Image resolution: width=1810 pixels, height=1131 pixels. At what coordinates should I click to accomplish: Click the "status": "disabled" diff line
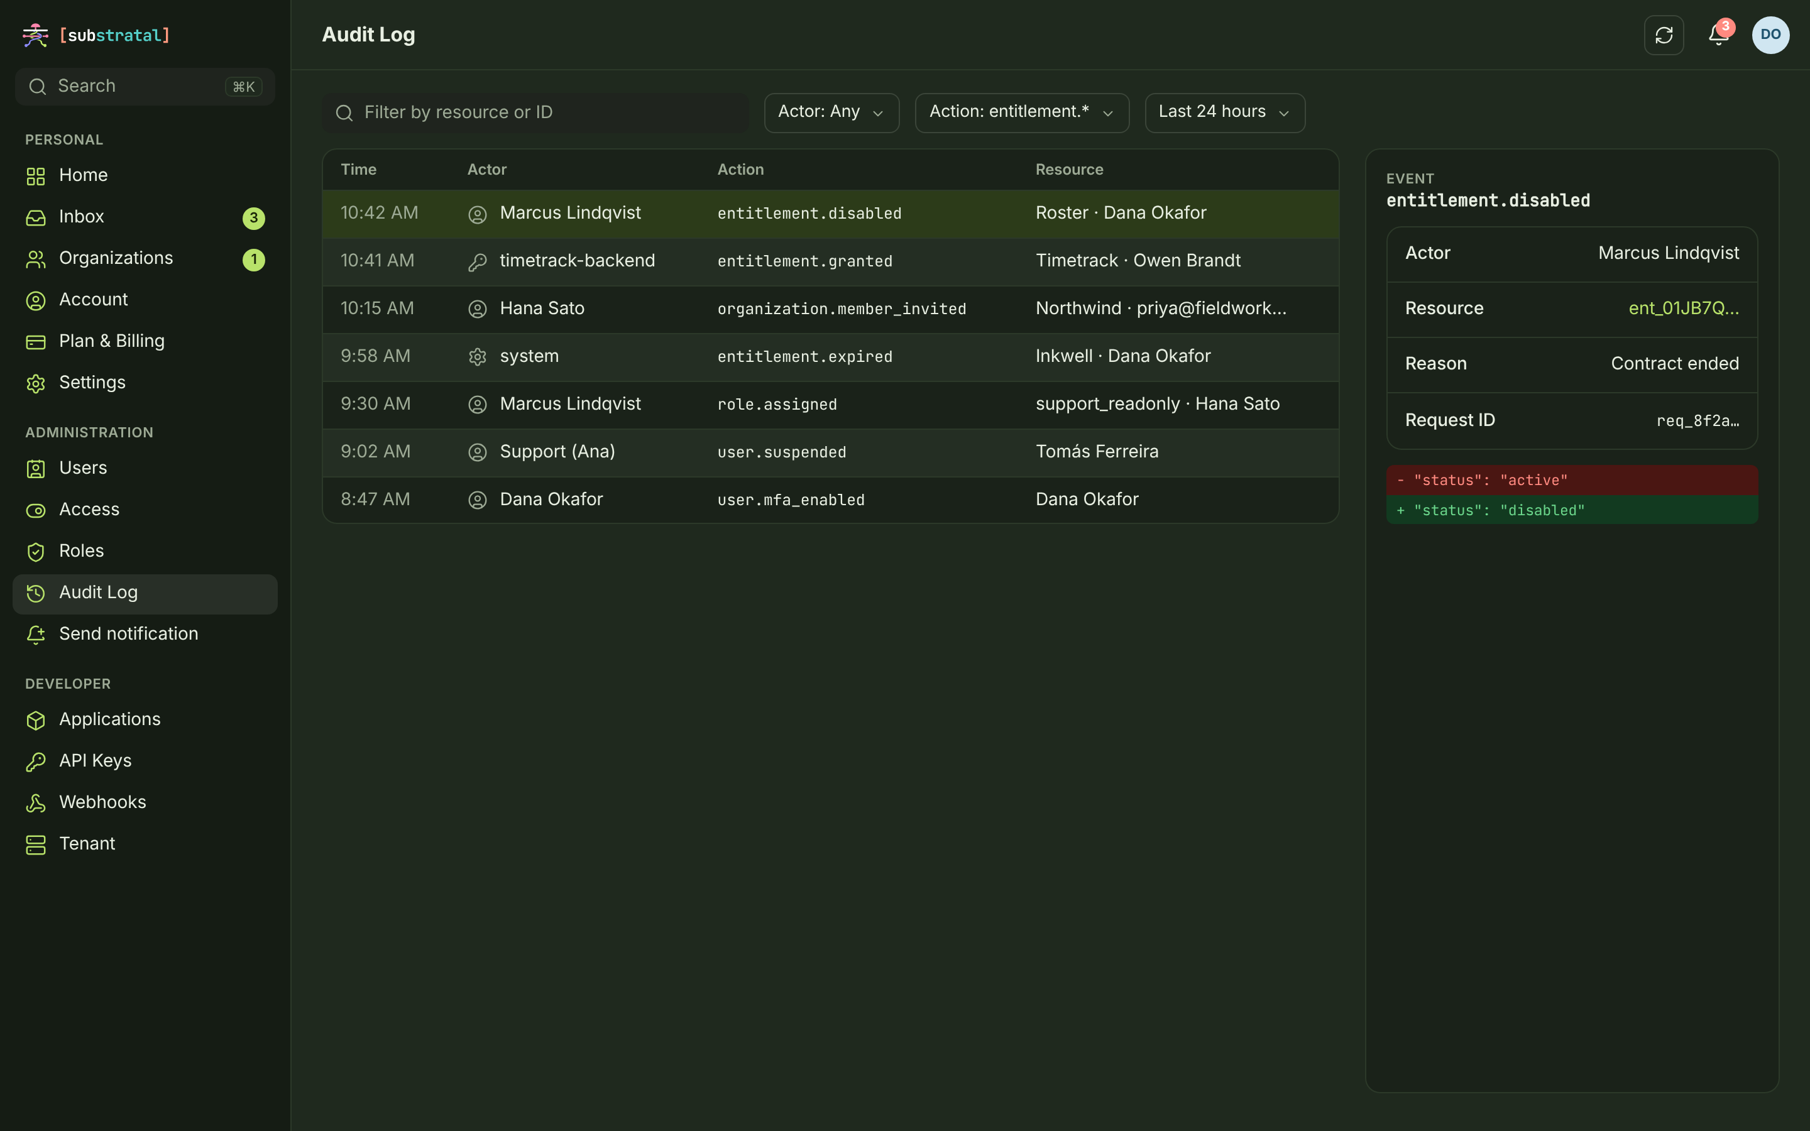(x=1571, y=510)
